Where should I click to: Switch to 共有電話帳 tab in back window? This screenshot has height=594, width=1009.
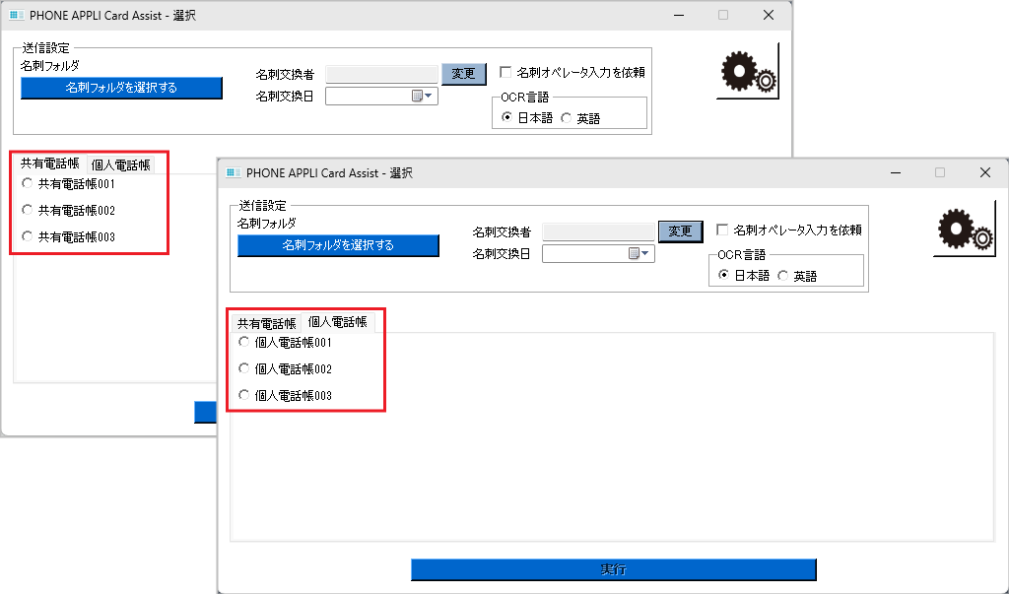coord(50,164)
